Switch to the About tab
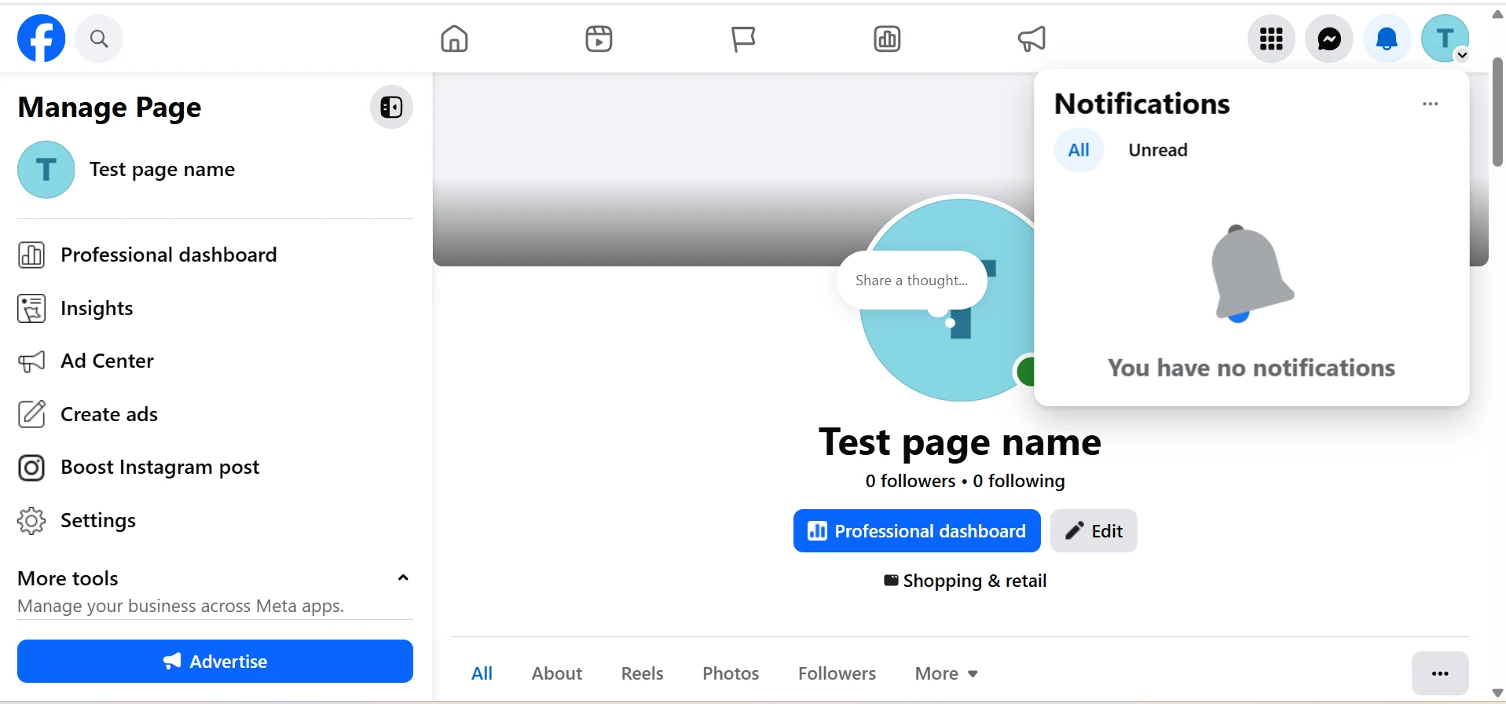 (556, 673)
